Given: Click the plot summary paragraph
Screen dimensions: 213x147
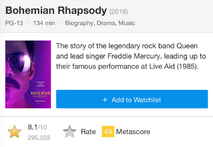Looking at the screenshot, I should click(x=131, y=56).
